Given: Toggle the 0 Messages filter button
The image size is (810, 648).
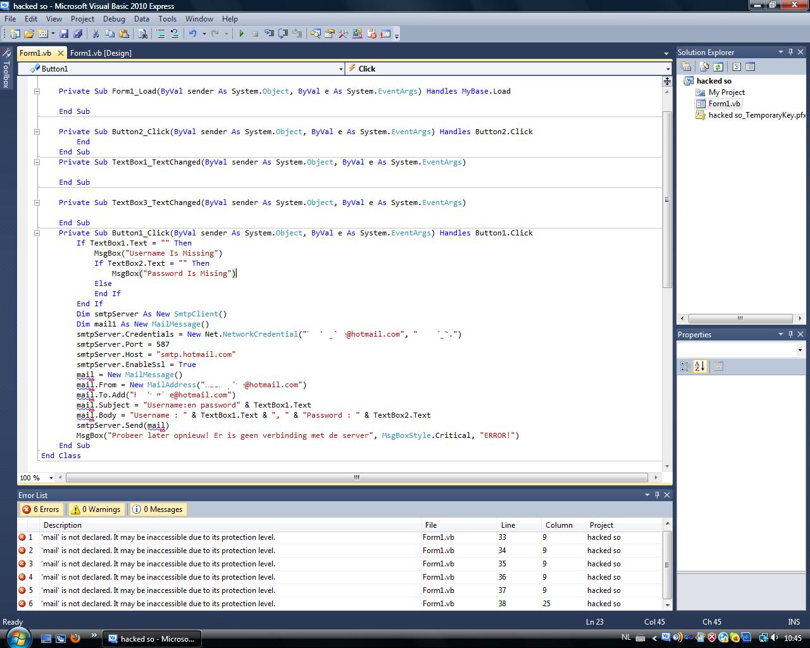Looking at the screenshot, I should click(x=158, y=509).
